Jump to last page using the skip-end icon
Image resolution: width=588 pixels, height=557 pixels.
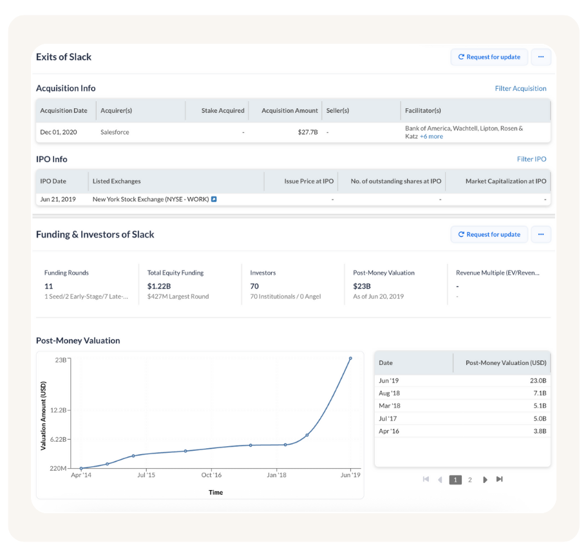click(500, 479)
